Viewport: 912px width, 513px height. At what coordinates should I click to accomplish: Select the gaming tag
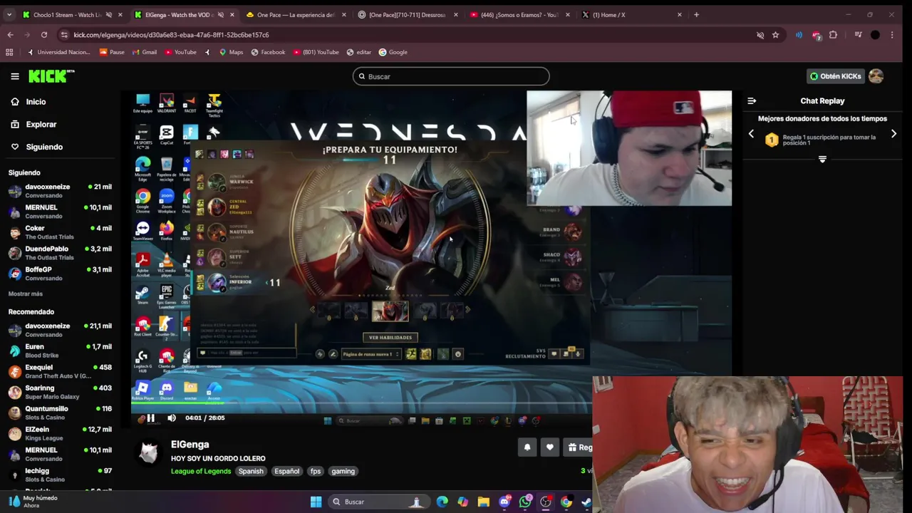pyautogui.click(x=343, y=471)
